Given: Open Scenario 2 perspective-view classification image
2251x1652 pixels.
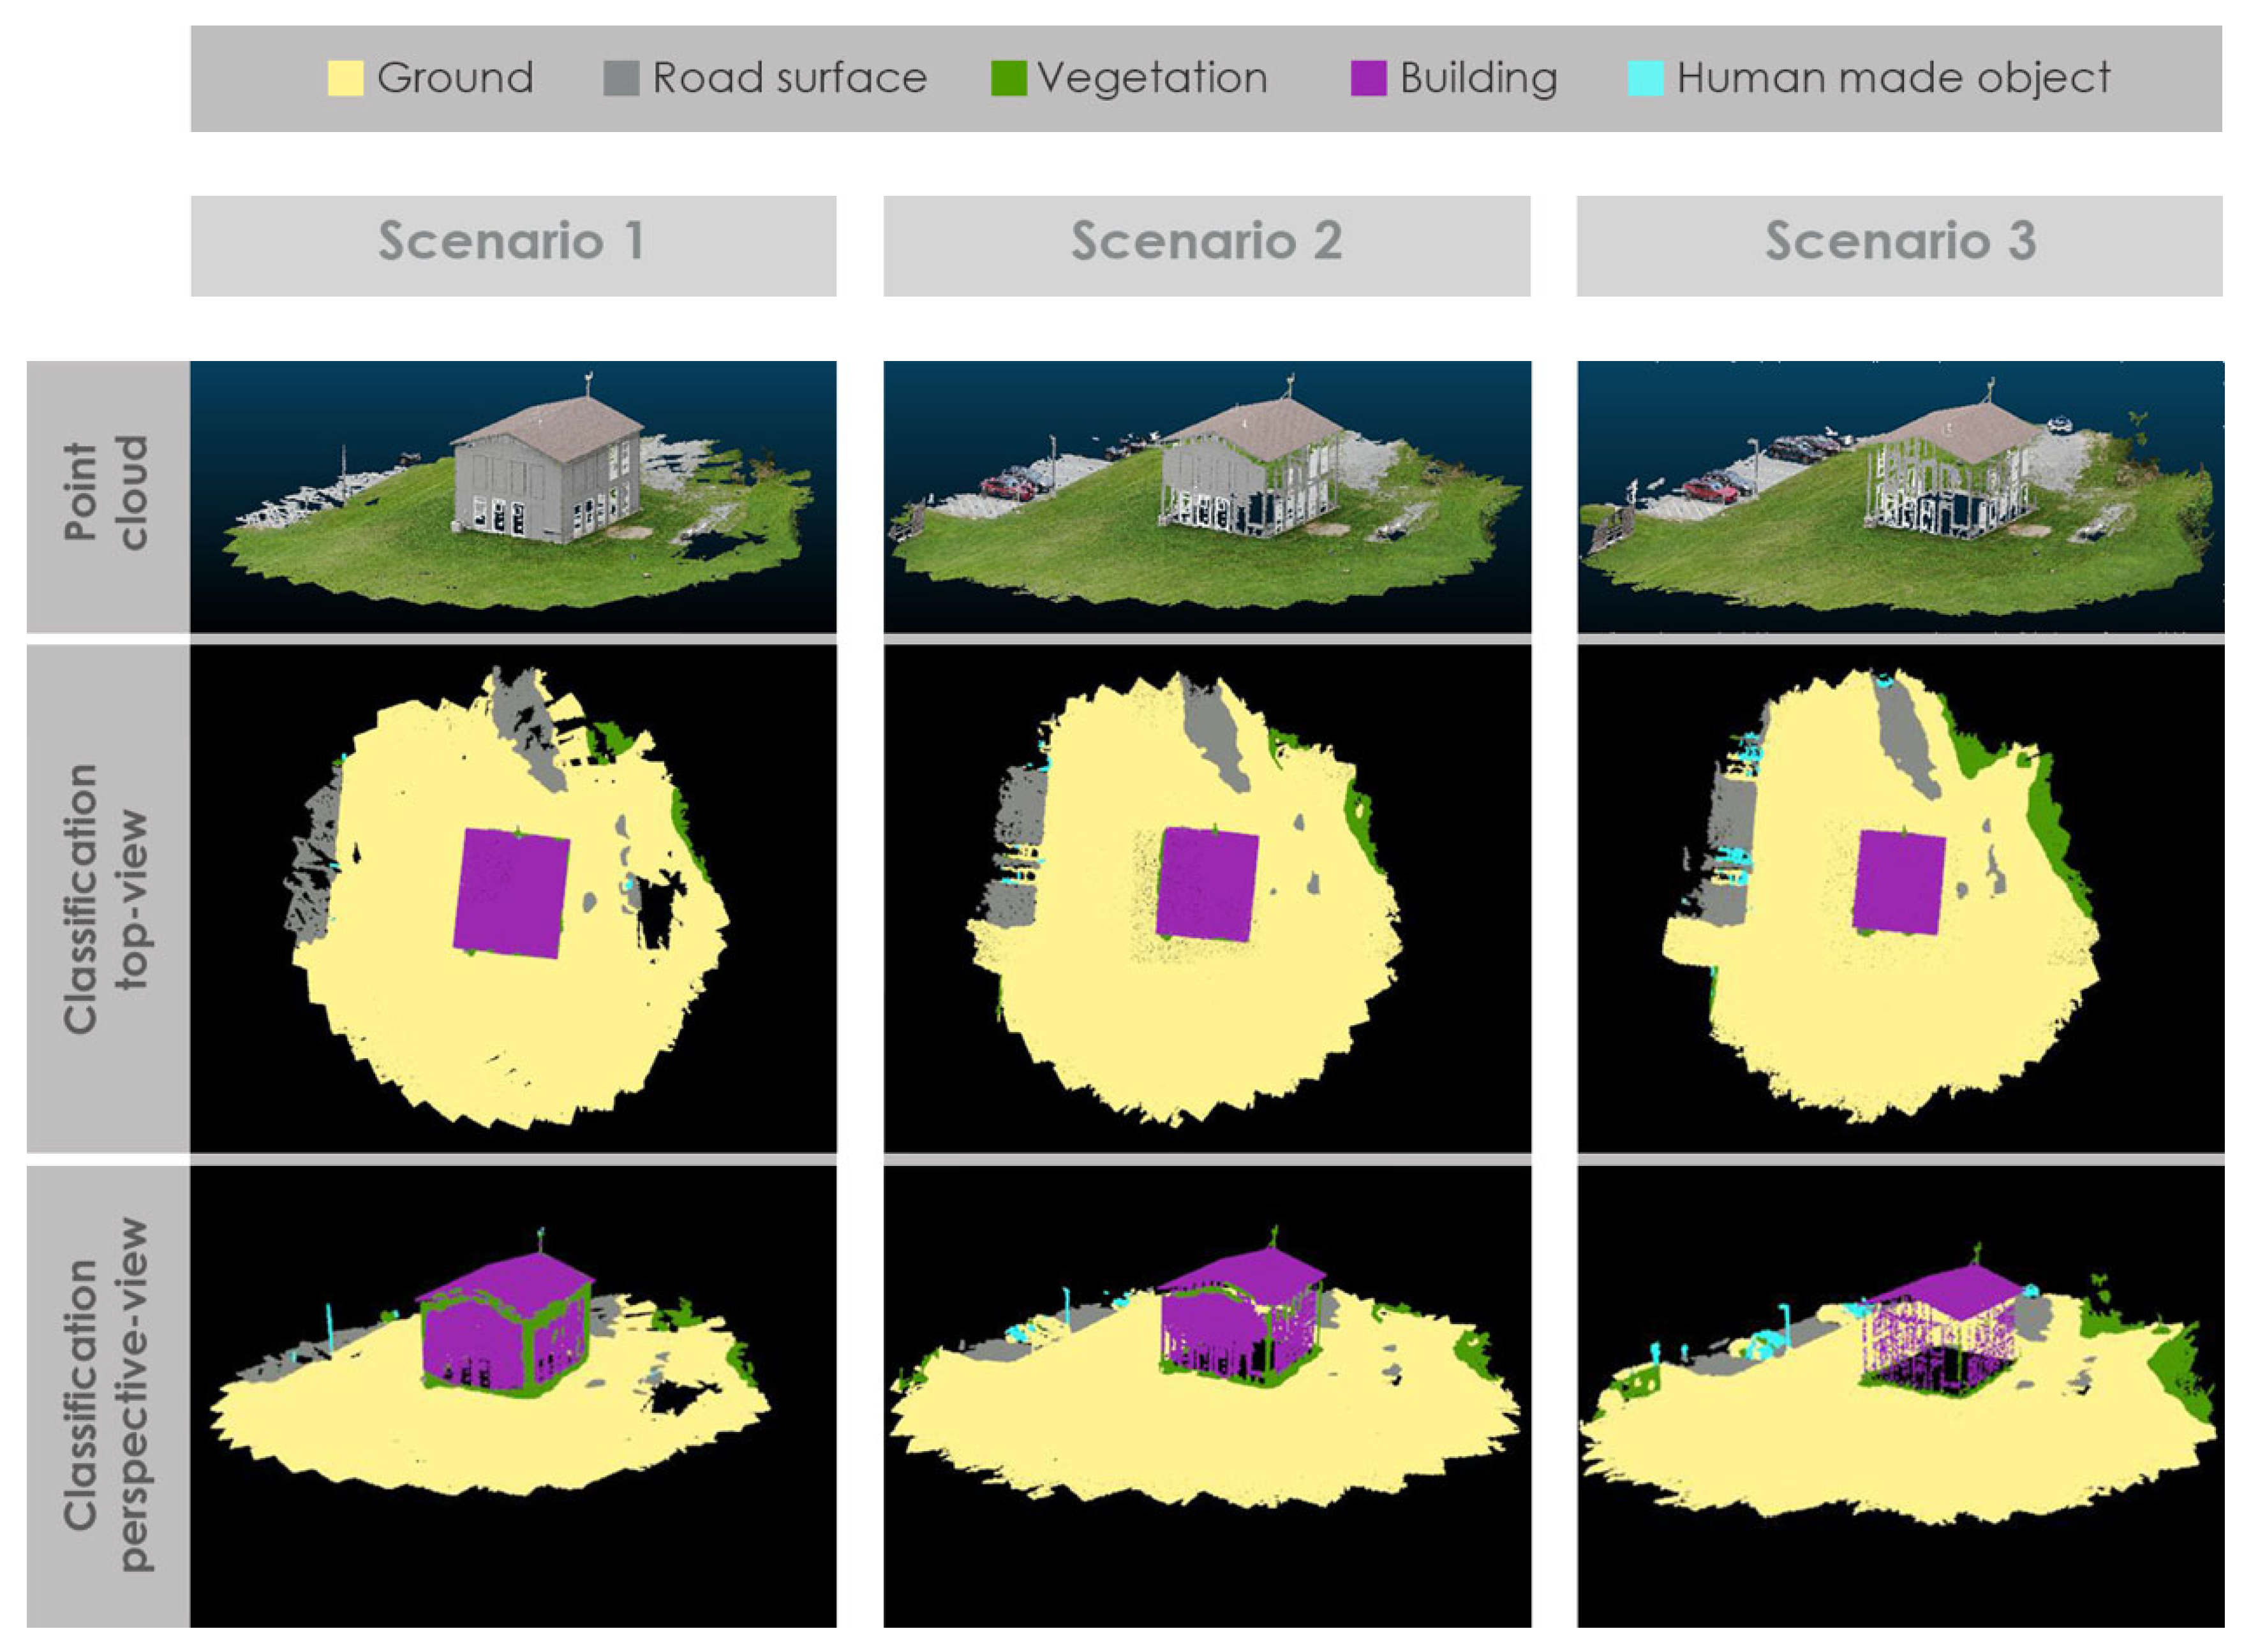Looking at the screenshot, I should click(1207, 1395).
